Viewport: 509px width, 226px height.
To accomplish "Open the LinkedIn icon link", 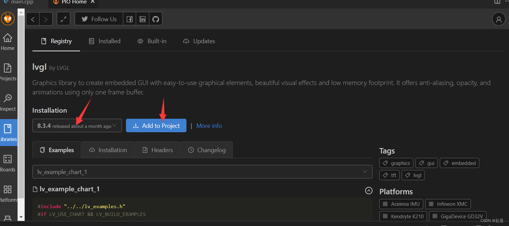I will (143, 19).
